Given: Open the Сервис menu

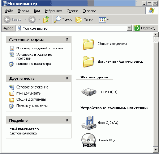Looking at the screenshot, I should tap(72, 11).
